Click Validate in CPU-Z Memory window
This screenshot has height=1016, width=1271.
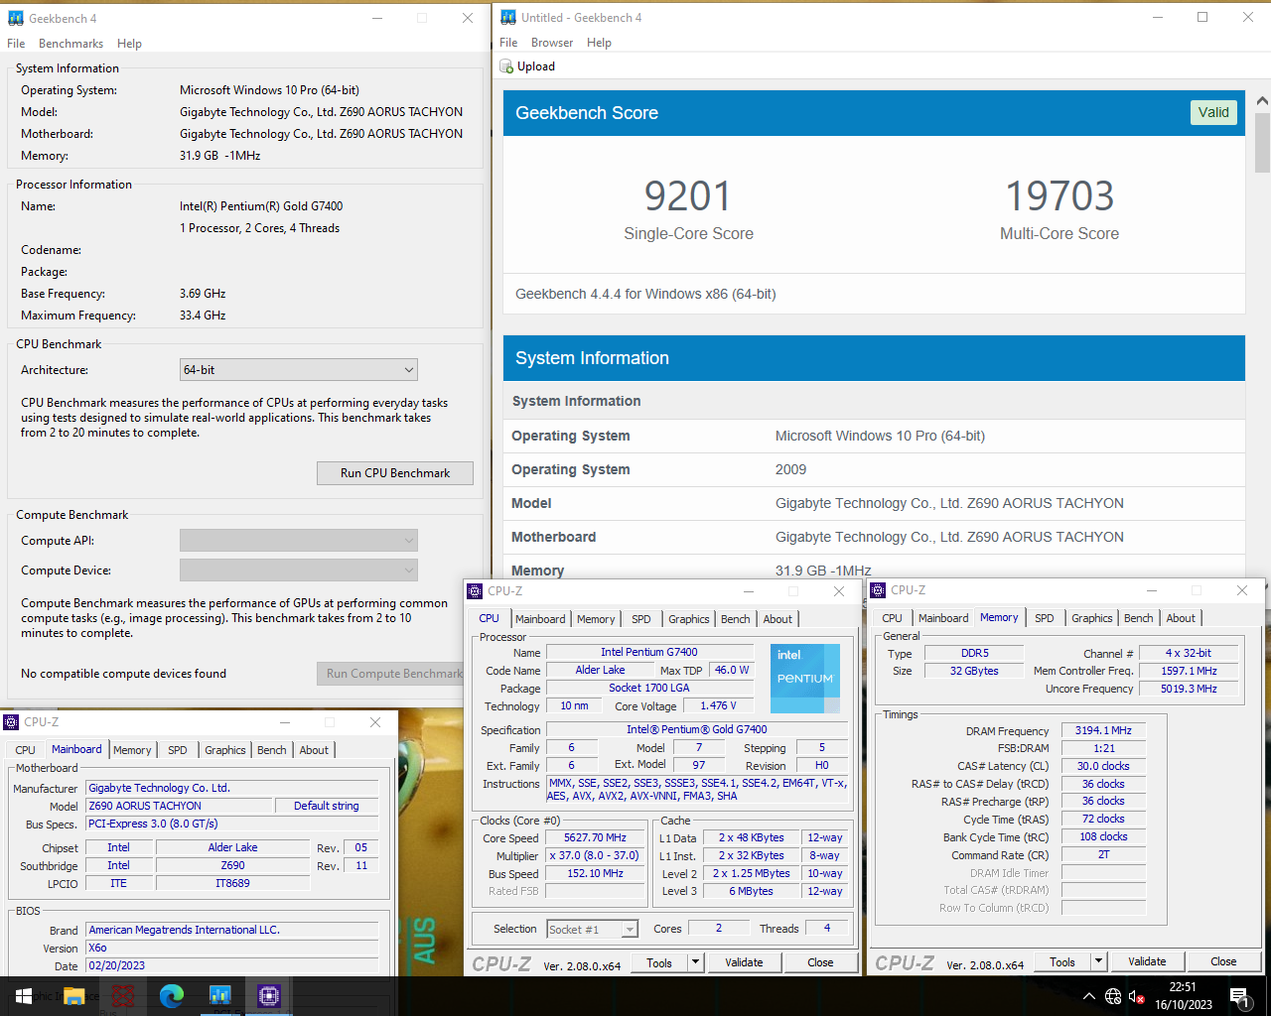[x=1147, y=961]
